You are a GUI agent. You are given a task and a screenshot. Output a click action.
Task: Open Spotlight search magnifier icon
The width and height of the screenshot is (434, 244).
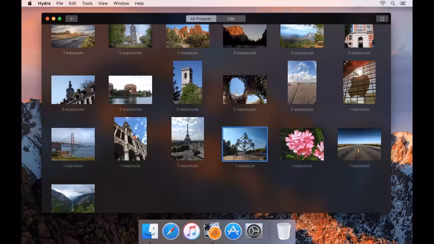click(393, 3)
